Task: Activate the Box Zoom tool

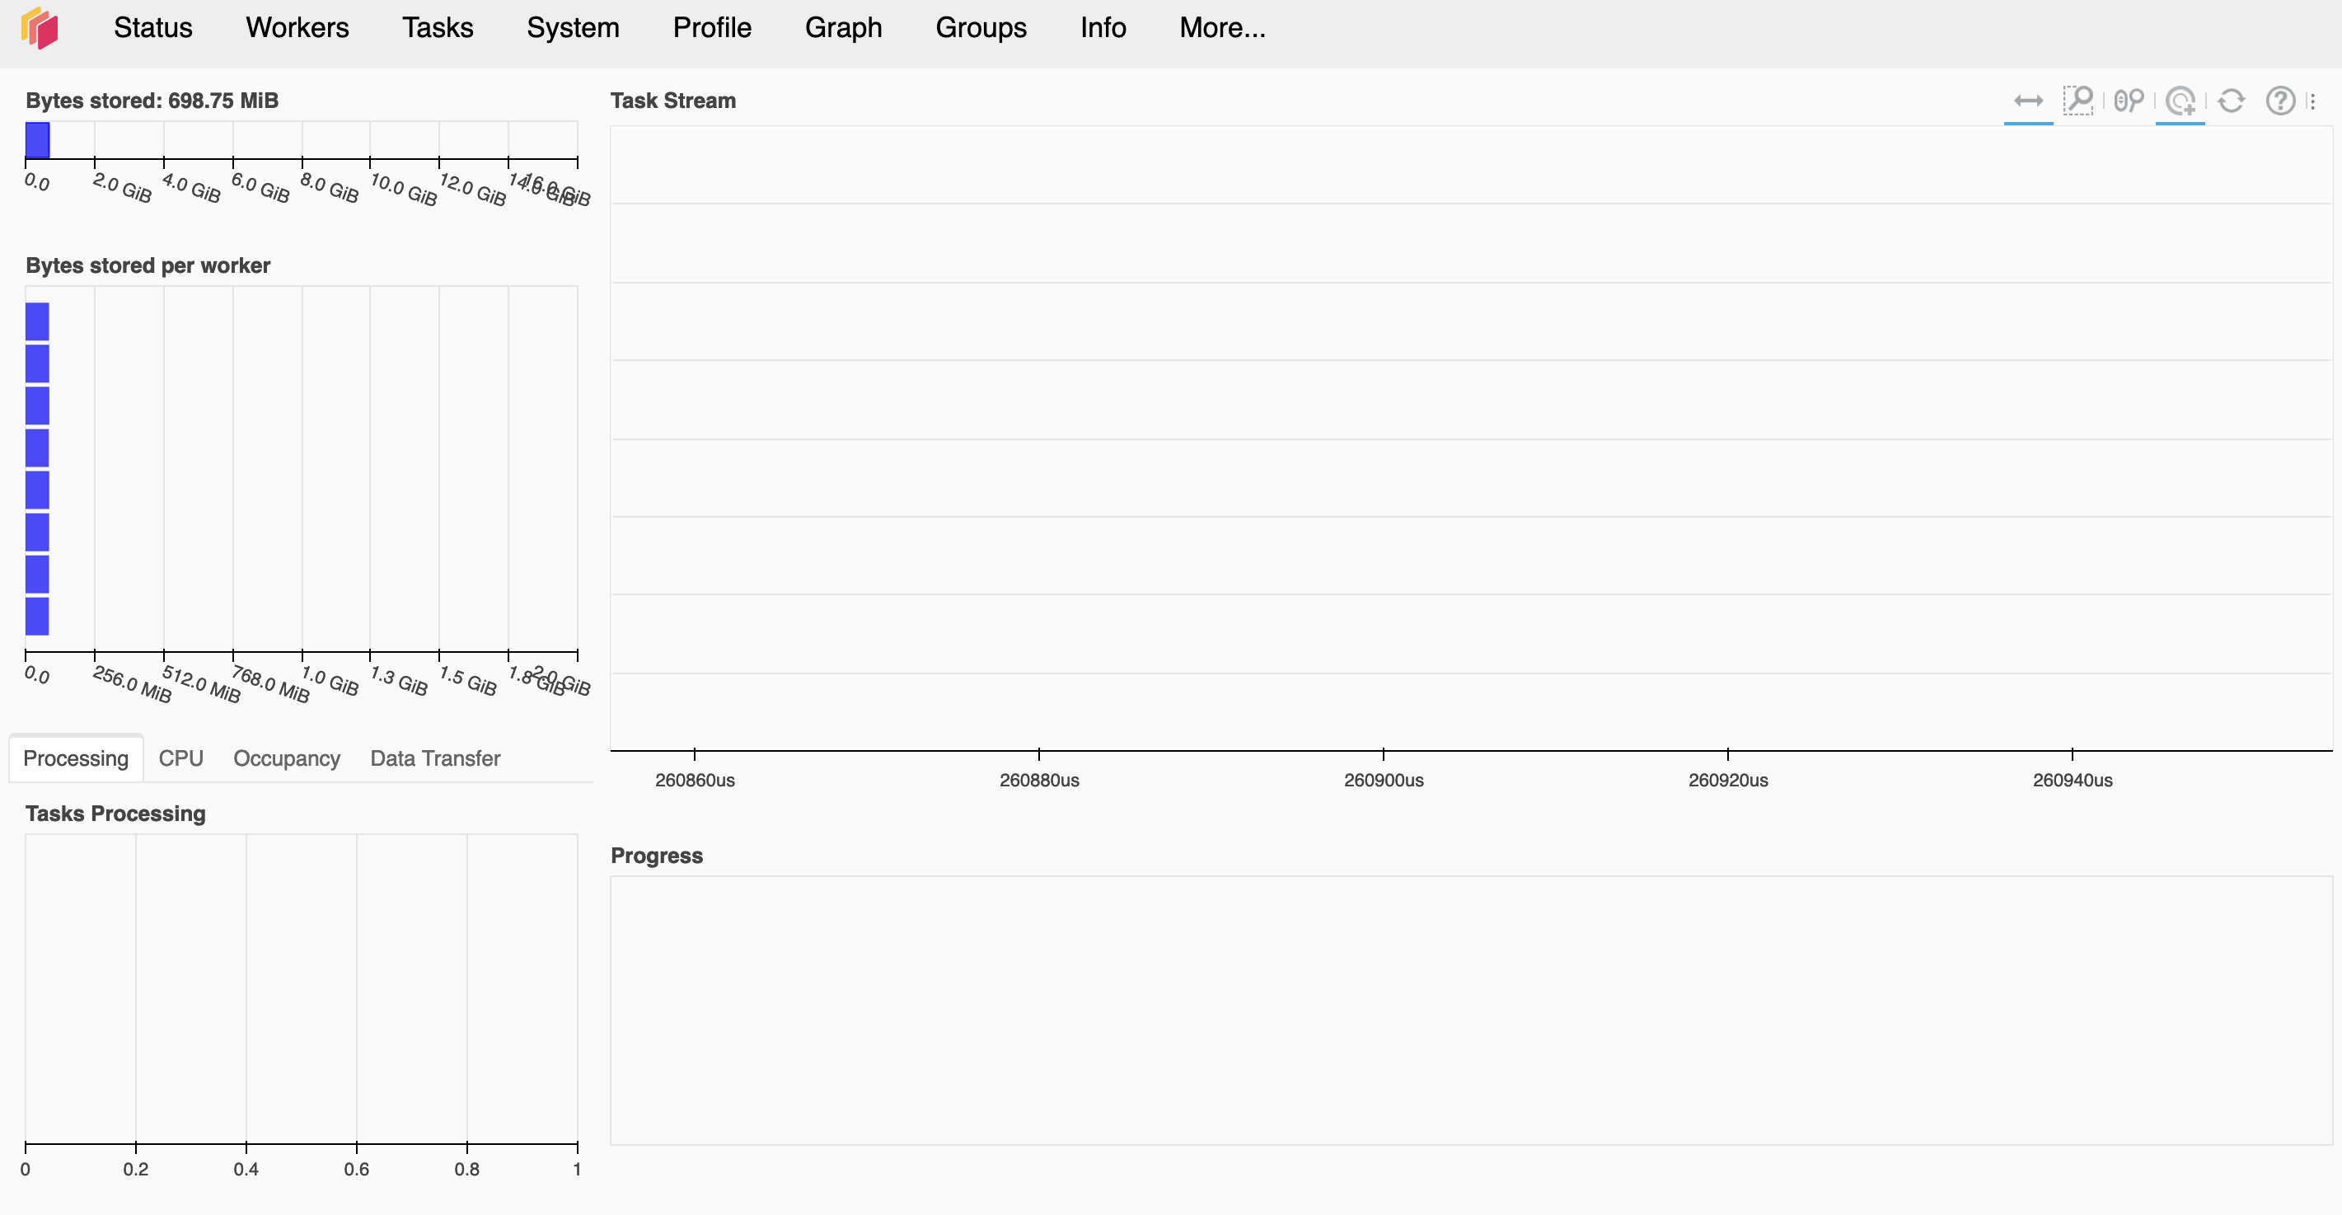Action: [2077, 101]
